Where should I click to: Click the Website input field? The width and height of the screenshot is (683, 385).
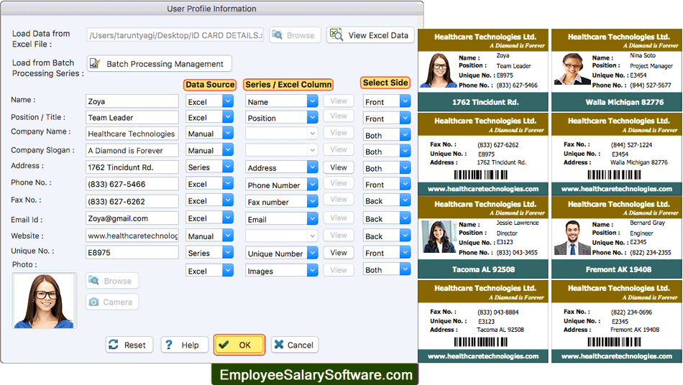point(132,236)
